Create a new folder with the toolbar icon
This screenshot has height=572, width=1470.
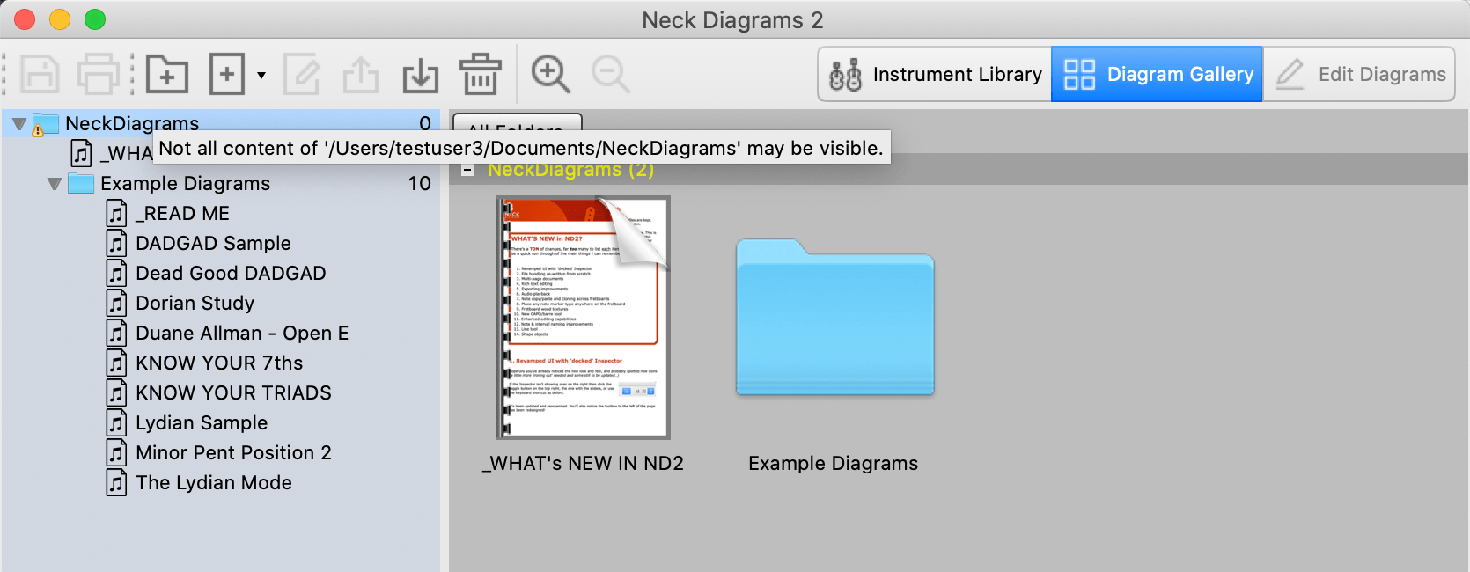click(166, 74)
